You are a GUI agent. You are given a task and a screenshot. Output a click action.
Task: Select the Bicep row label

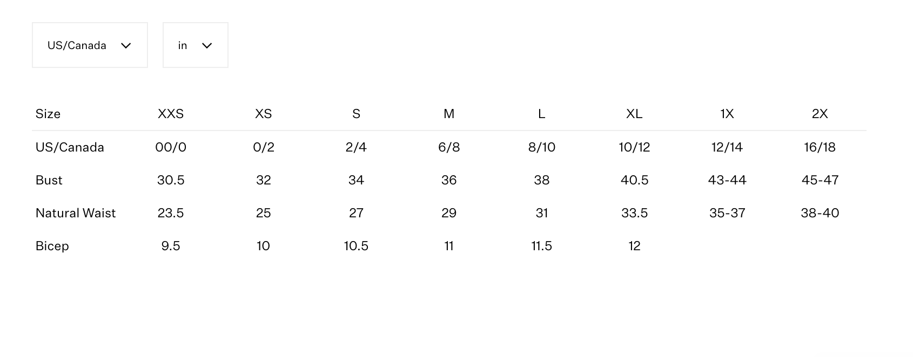click(52, 246)
